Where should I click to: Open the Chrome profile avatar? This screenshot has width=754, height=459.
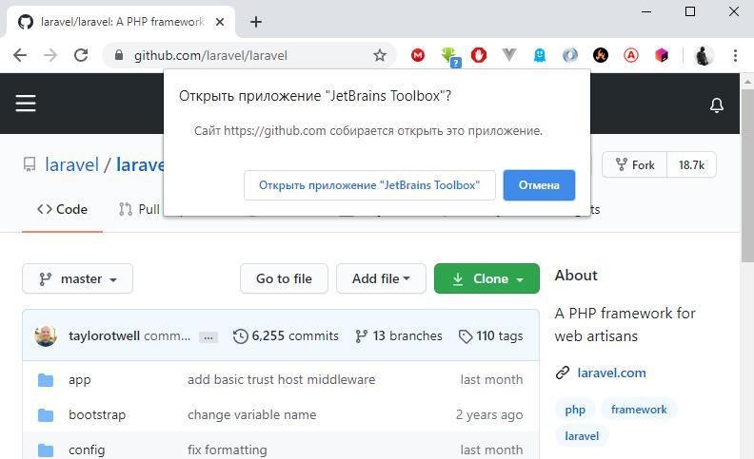704,55
